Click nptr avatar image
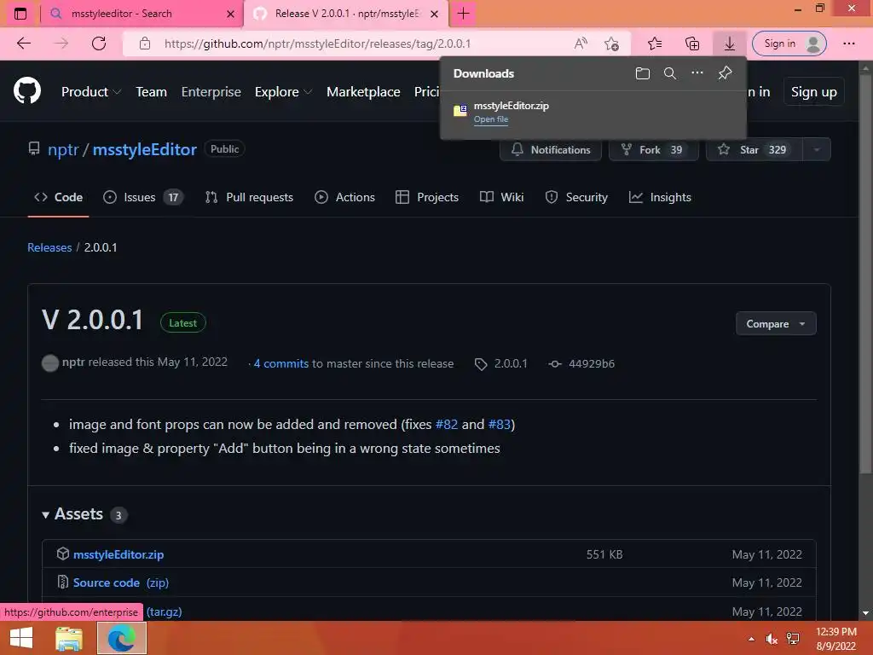The image size is (873, 655). click(x=50, y=363)
